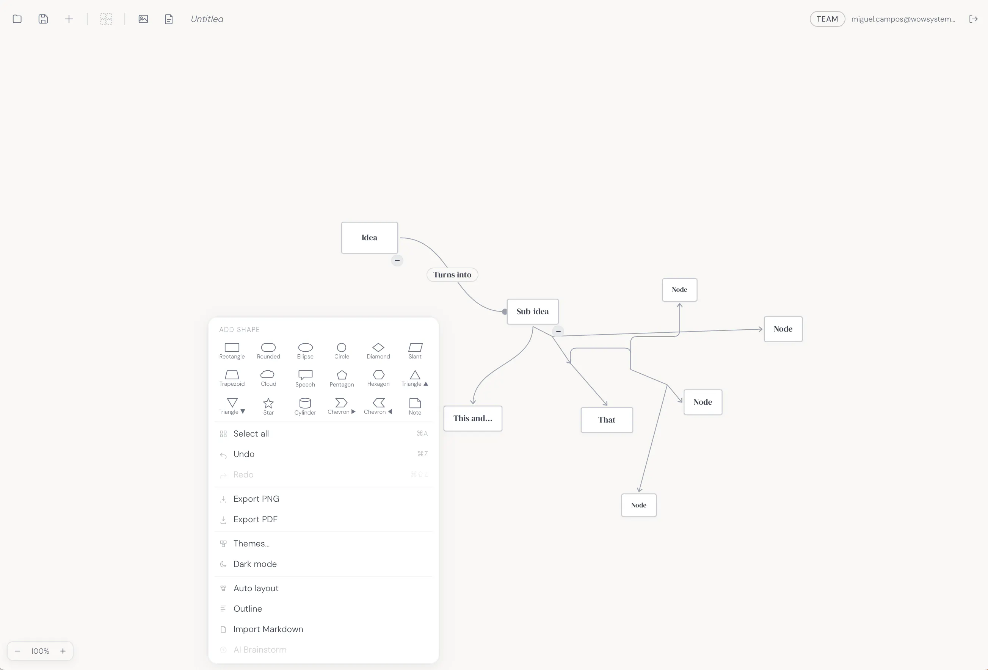The height and width of the screenshot is (670, 988).
Task: Select the 'That' node
Action: point(607,420)
